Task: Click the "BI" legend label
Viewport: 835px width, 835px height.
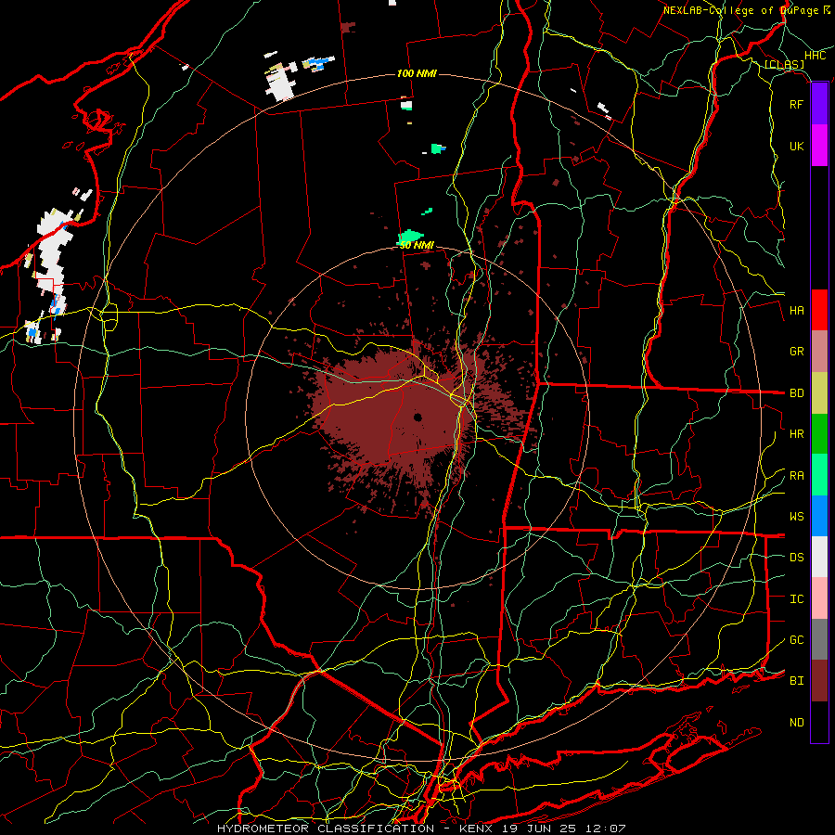Action: (796, 681)
